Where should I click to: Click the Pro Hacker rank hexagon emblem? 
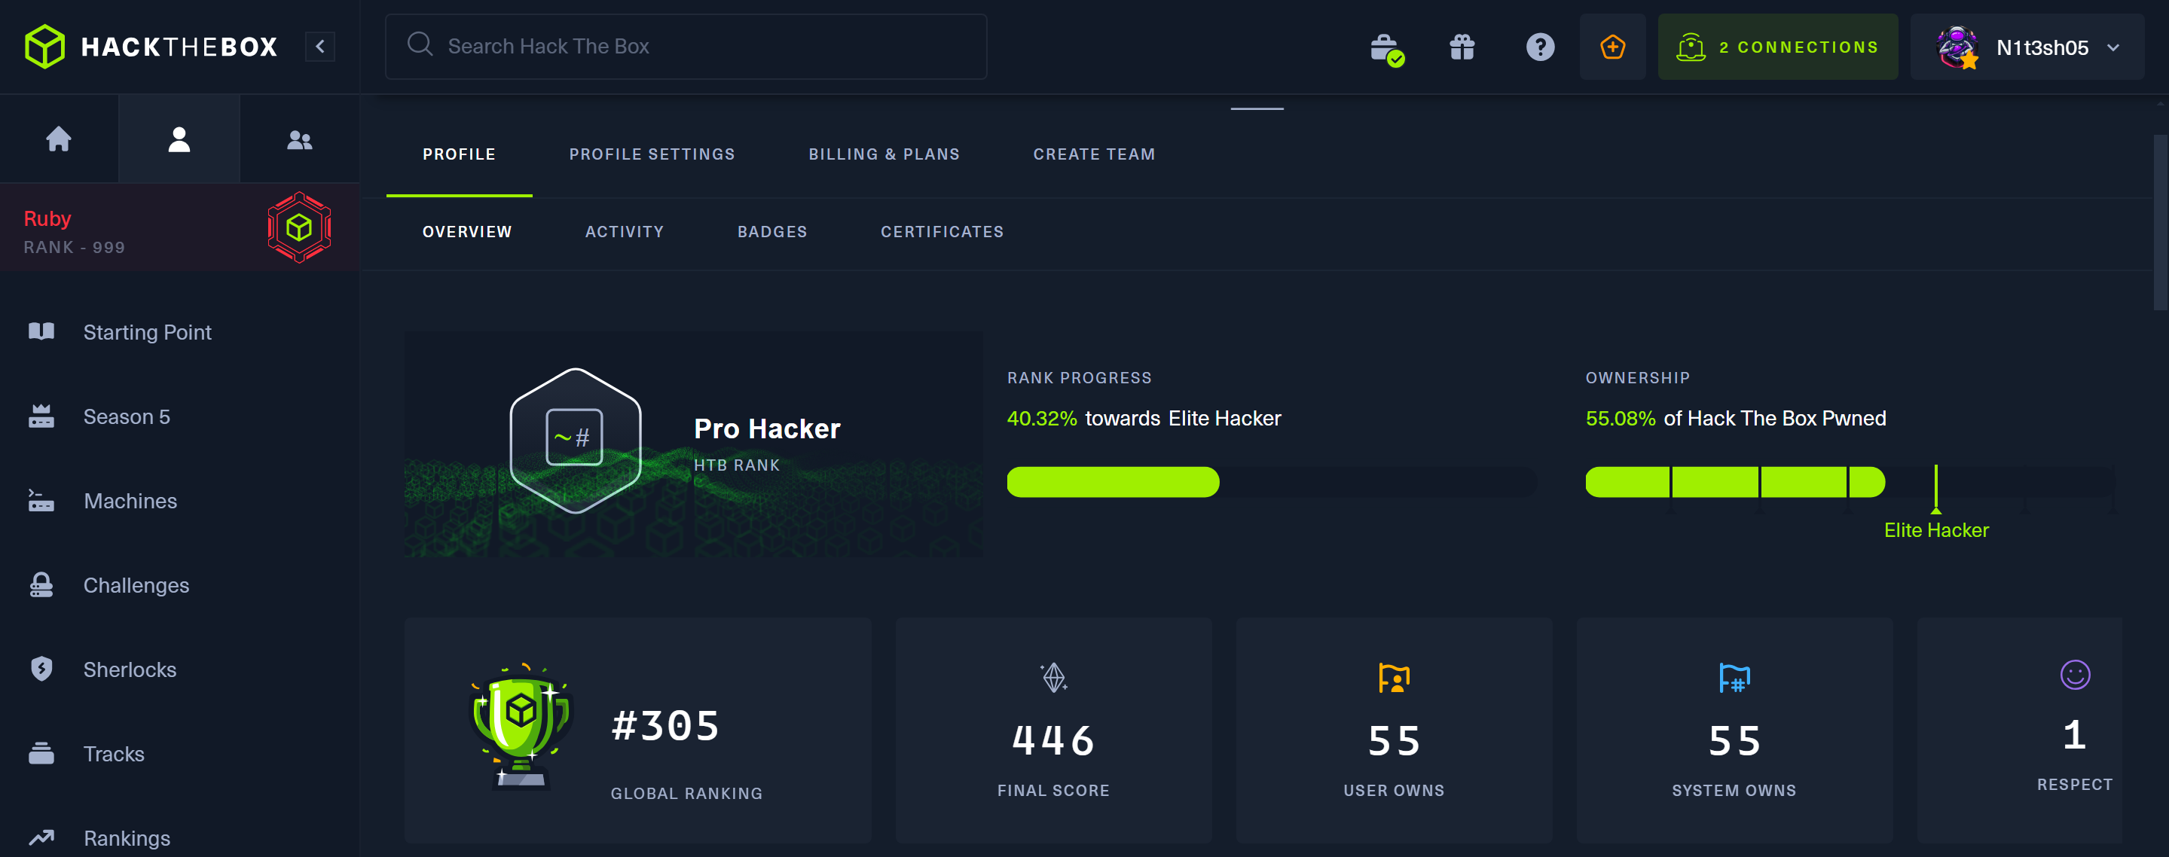[x=575, y=441]
